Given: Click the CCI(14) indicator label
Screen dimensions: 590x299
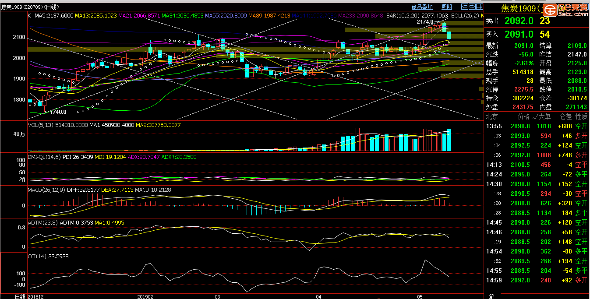Looking at the screenshot, I should pyautogui.click(x=37, y=256).
